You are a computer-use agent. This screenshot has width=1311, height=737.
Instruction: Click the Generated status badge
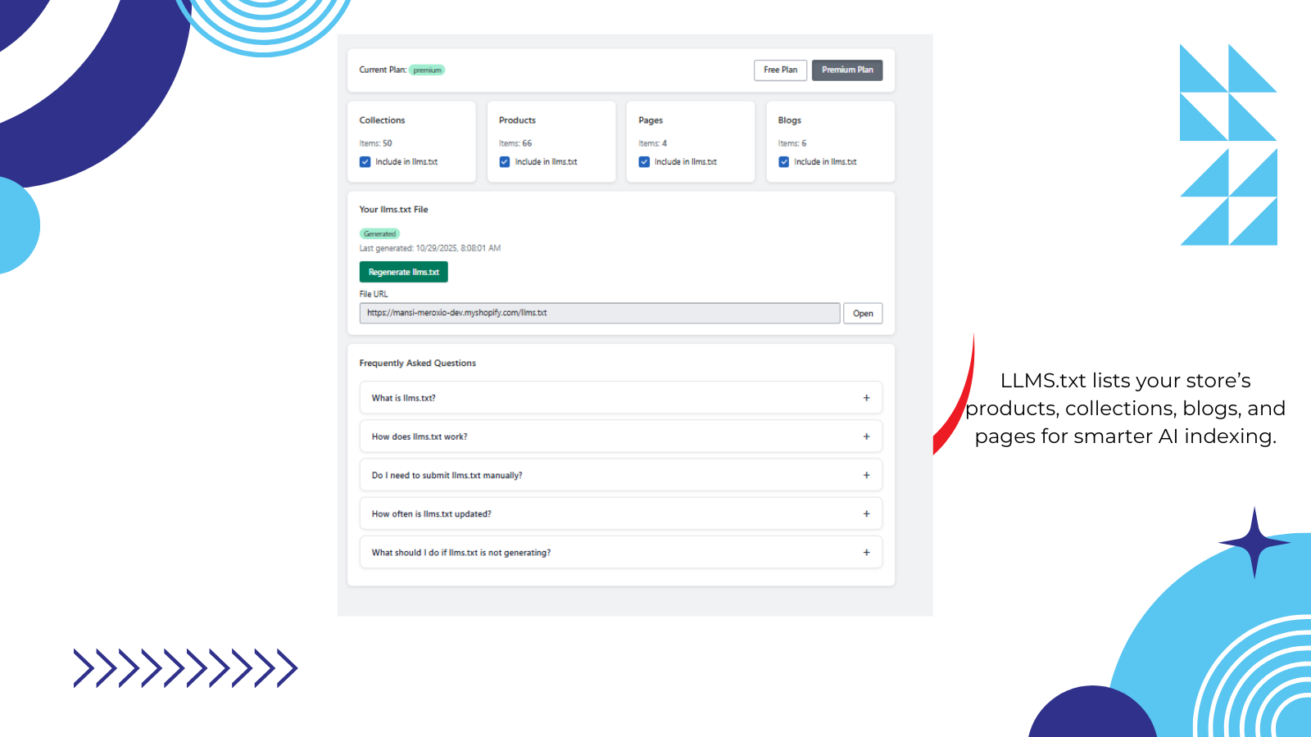tap(379, 234)
